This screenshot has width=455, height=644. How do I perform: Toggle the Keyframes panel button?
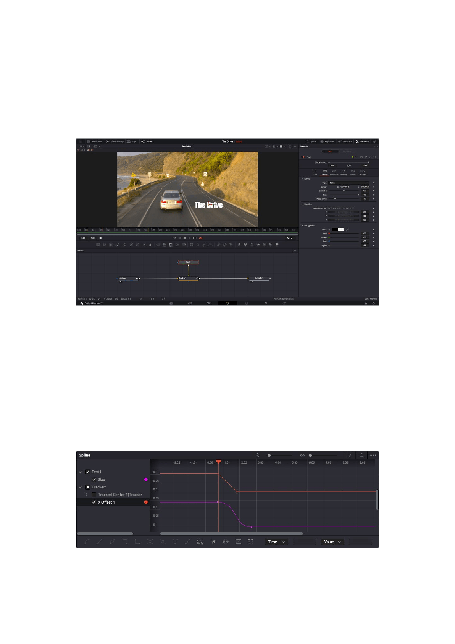tap(327, 141)
